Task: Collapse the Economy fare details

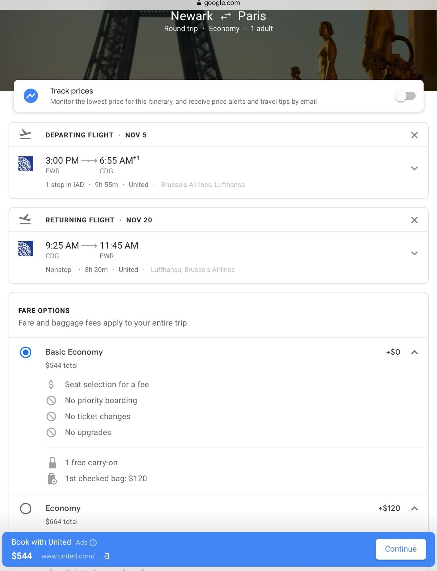Action: pos(414,508)
